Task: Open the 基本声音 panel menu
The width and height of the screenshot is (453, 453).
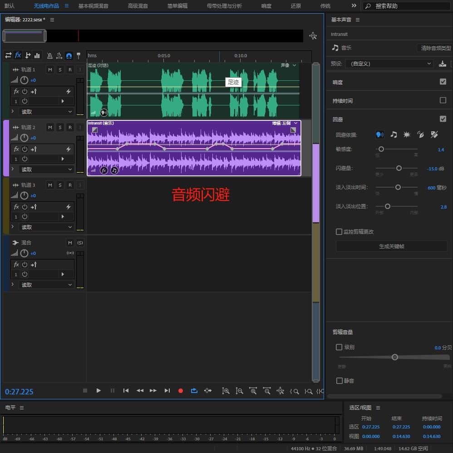Action: point(358,20)
